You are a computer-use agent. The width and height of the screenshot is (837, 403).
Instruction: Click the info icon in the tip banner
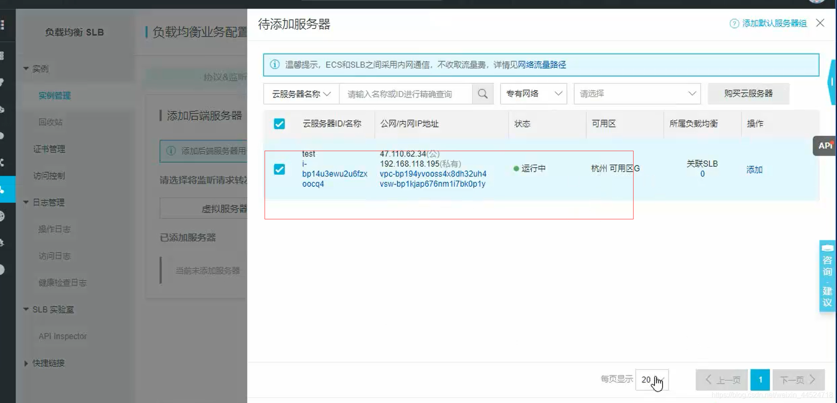click(x=275, y=65)
